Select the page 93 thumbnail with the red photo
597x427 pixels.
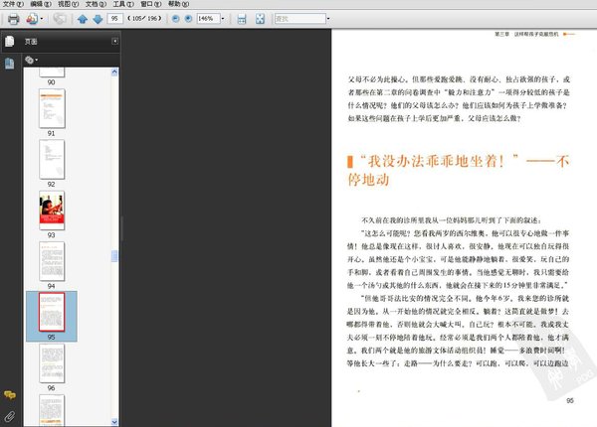pyautogui.click(x=52, y=211)
